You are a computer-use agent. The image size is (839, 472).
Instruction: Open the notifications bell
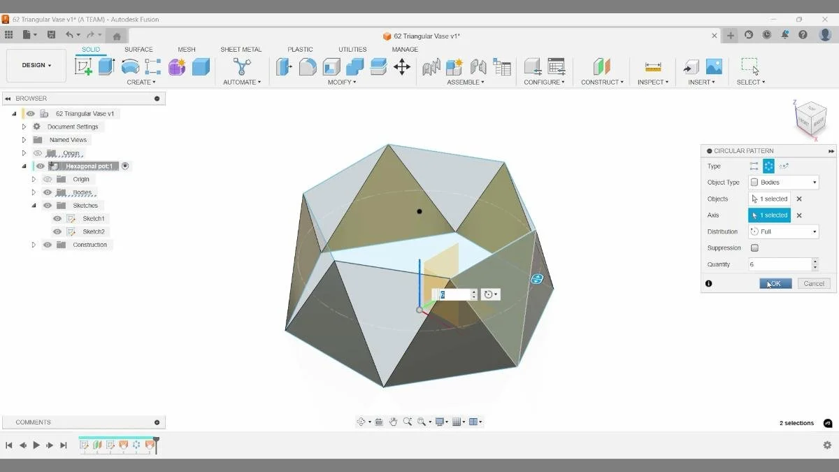(x=785, y=35)
